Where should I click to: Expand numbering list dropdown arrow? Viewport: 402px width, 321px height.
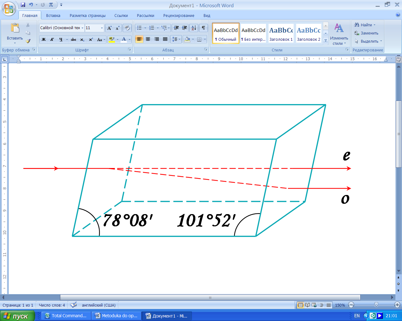pyautogui.click(x=158, y=28)
